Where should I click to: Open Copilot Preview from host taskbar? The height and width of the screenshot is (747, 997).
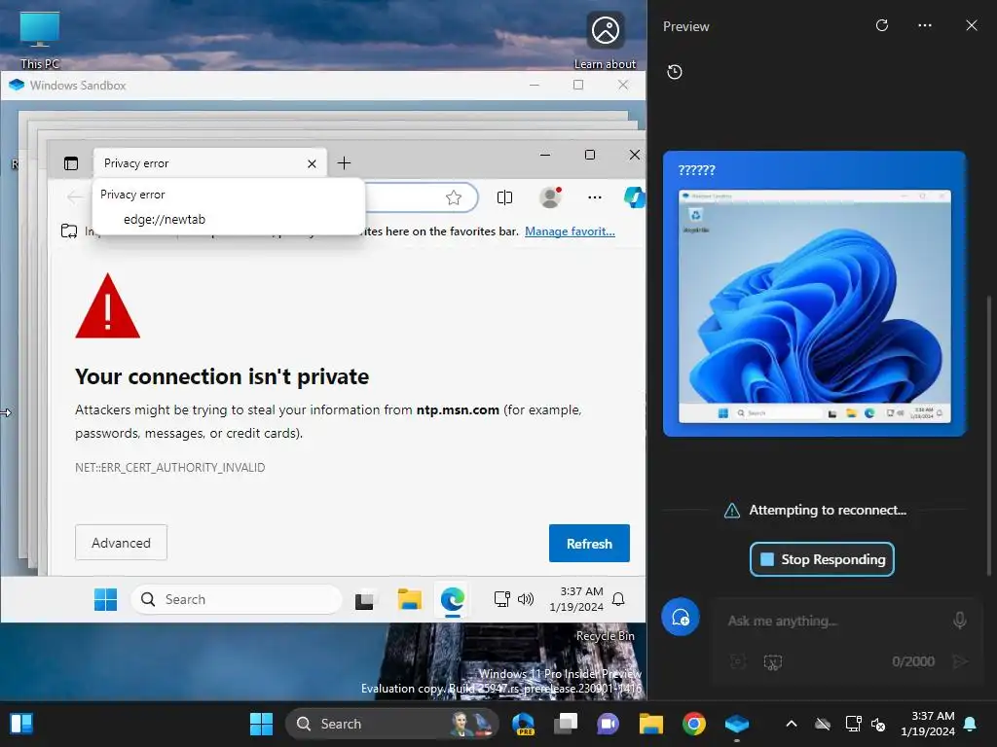tap(523, 724)
